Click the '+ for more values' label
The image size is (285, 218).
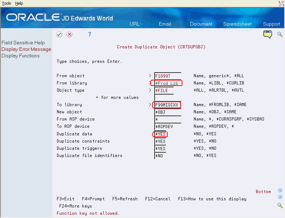pos(117,97)
